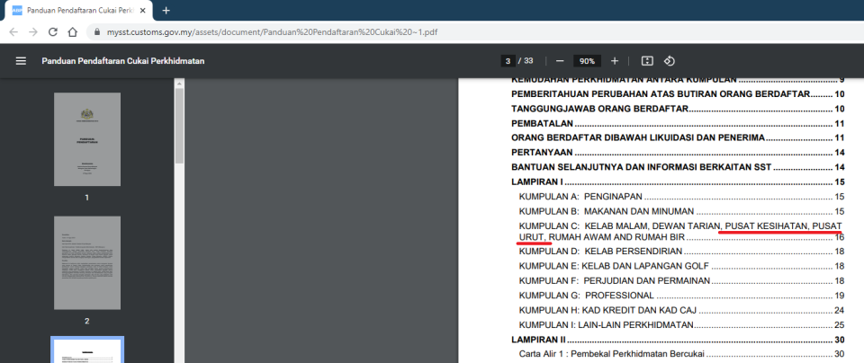
Task: Go to LAMPIRAN II entry
Action: click(x=679, y=340)
